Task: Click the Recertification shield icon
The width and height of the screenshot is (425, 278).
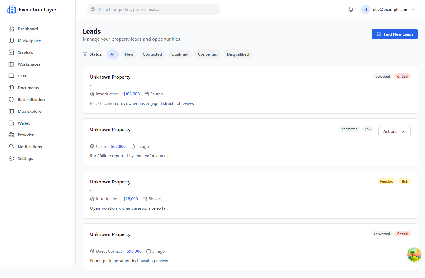Action: coord(11,100)
